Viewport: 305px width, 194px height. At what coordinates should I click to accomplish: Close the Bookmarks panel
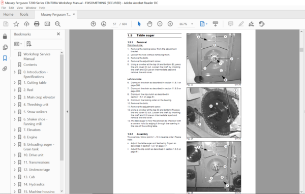pos(58,34)
